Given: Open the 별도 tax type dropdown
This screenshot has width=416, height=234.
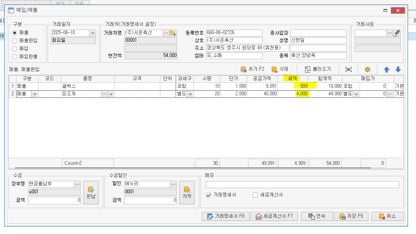Looking at the screenshot, I should coord(190,94).
